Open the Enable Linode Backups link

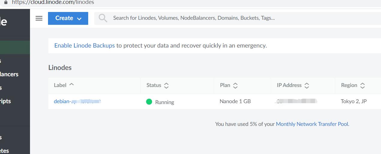pos(84,45)
